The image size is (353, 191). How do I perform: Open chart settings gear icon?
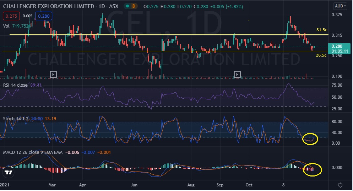(340, 185)
